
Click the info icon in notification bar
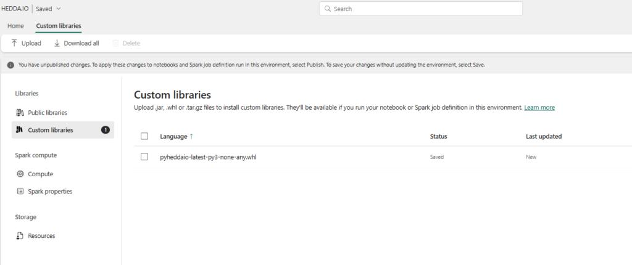tap(10, 65)
